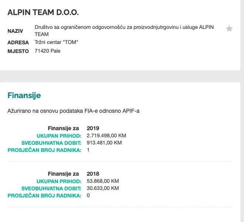This screenshot has height=222, width=244.
Task: Click the 2018 PROSJEČAN BROJ RADNIKA label
Action: tap(44, 195)
